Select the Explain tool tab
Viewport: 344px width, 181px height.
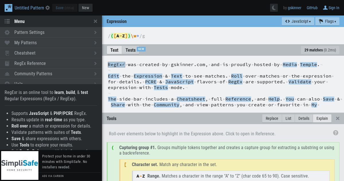(x=322, y=118)
